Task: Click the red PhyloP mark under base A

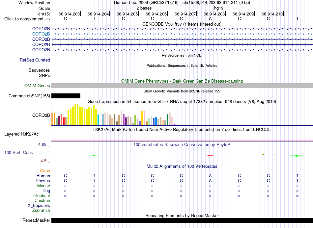Action: tap(210, 156)
